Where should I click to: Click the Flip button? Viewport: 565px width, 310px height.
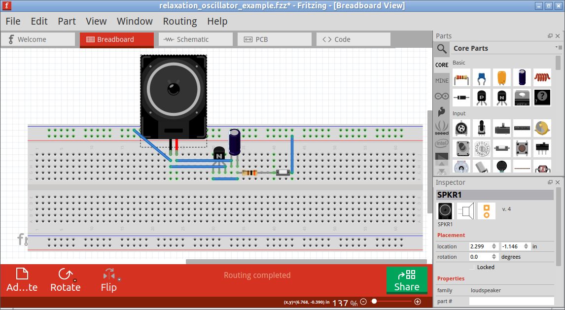pyautogui.click(x=109, y=280)
